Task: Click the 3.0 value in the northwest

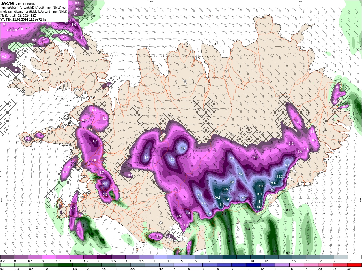Action: tap(74, 25)
